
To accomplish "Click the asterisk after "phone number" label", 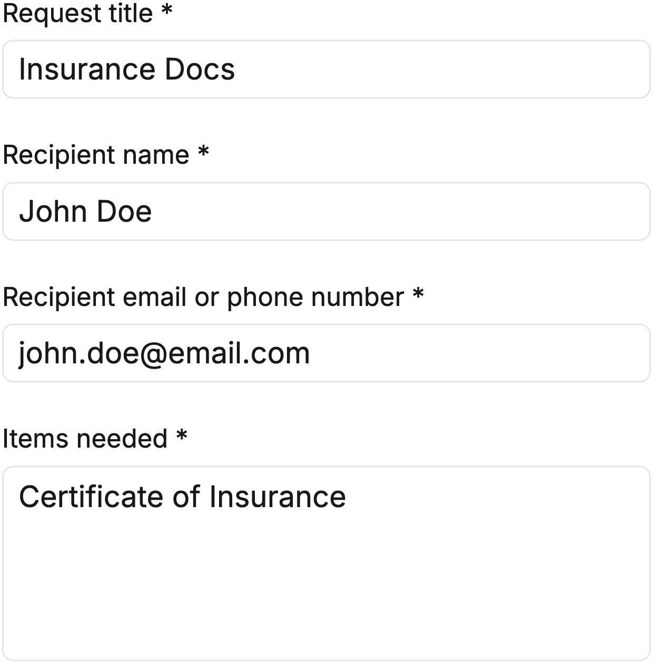I will coord(418,294).
